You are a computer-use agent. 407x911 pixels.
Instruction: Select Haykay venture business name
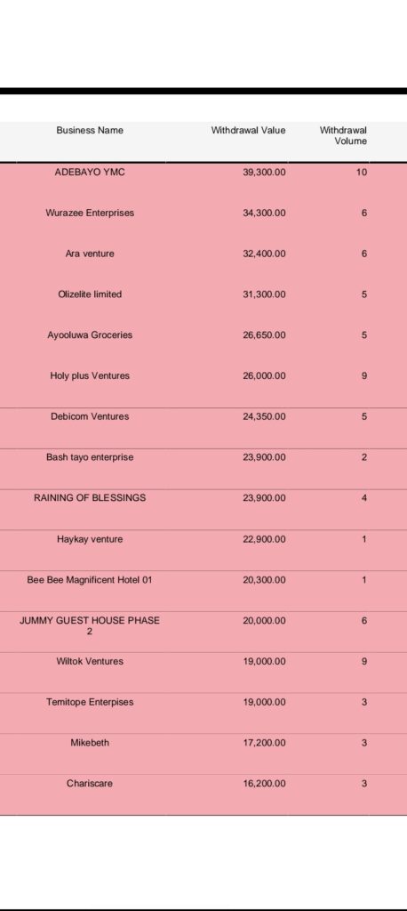[90, 539]
